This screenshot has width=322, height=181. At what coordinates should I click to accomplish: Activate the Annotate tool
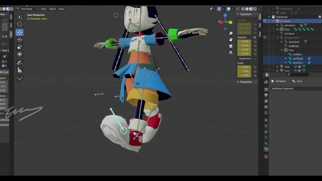coord(20,63)
